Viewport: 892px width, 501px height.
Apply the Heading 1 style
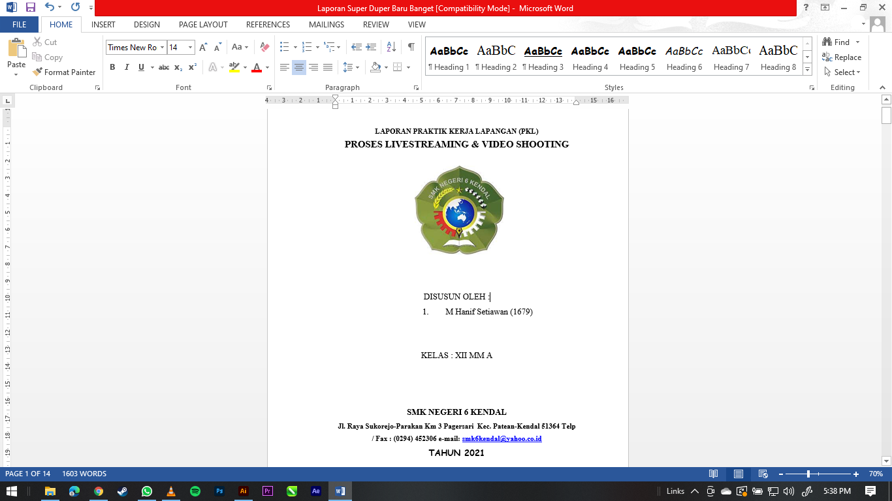coord(449,57)
